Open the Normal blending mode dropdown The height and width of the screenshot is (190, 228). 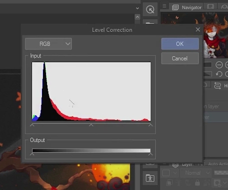pyautogui.click(x=196, y=173)
